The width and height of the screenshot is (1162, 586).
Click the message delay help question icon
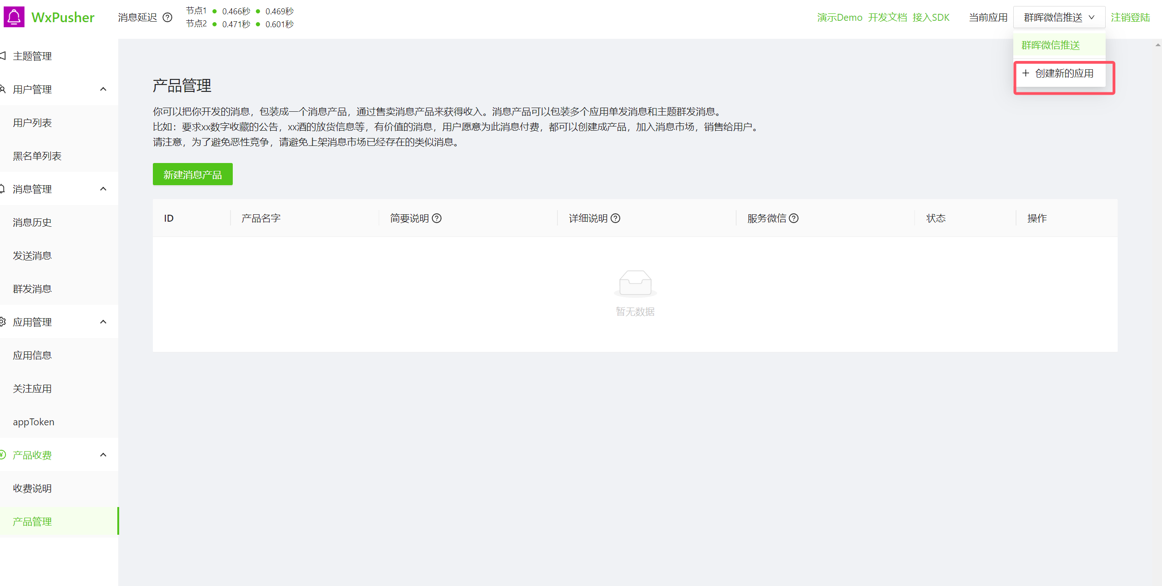168,18
